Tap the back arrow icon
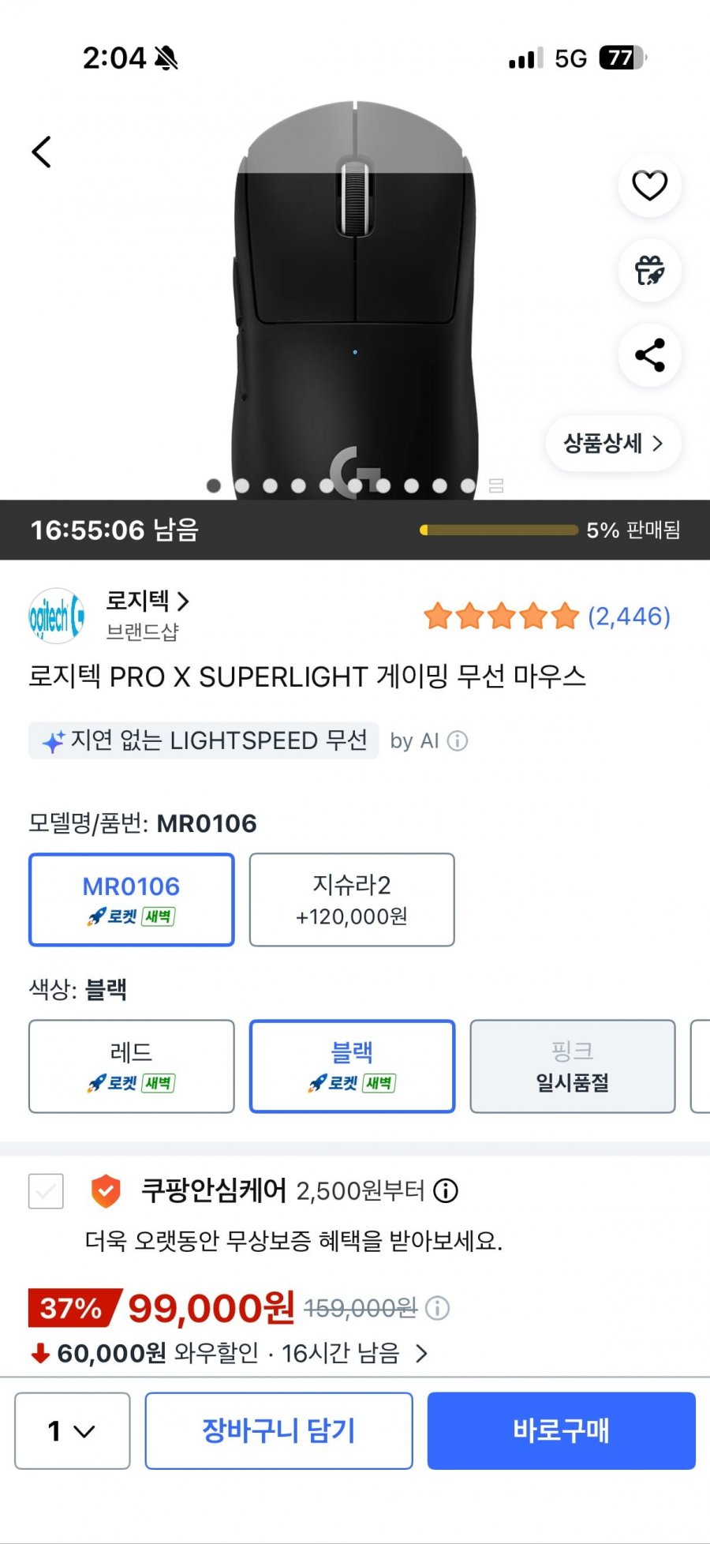Viewport: 710px width, 1544px height. tap(42, 152)
